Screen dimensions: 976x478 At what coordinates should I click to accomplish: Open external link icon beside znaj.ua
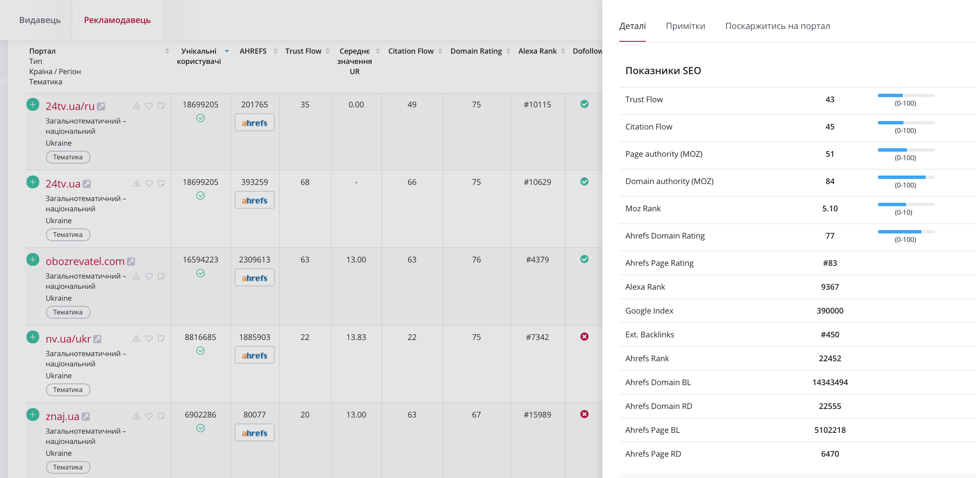click(x=86, y=417)
